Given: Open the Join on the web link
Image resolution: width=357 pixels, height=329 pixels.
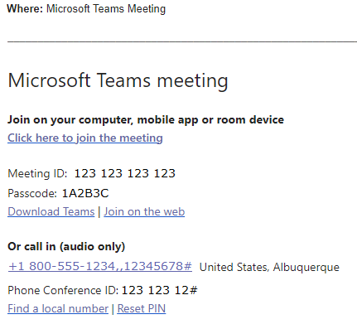Looking at the screenshot, I should [x=144, y=211].
